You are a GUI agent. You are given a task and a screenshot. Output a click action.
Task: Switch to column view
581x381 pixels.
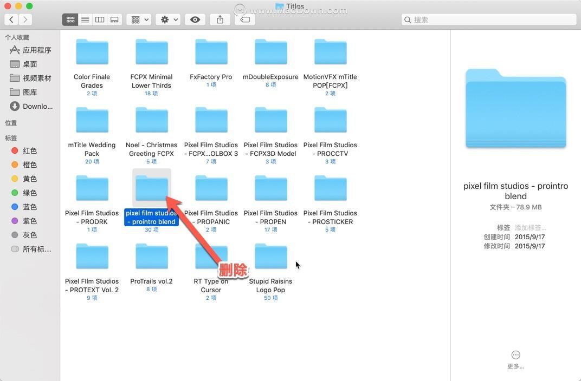point(100,19)
